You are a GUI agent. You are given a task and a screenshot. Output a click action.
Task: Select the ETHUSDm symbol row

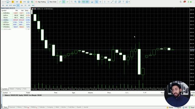(x=16, y=27)
